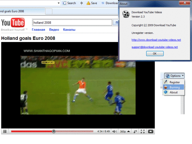Click the 'Unregister version.' text

coord(143,33)
